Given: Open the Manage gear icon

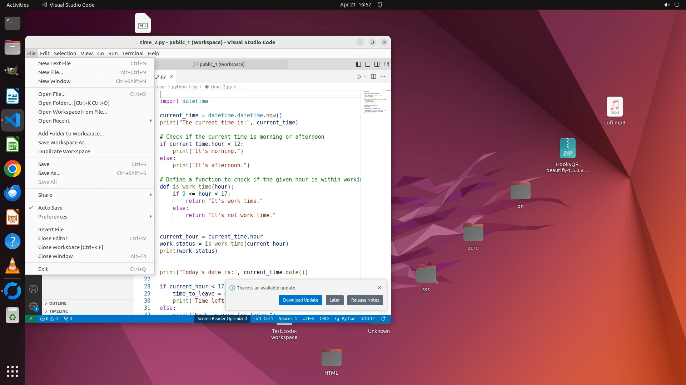Looking at the screenshot, I should tap(34, 306).
